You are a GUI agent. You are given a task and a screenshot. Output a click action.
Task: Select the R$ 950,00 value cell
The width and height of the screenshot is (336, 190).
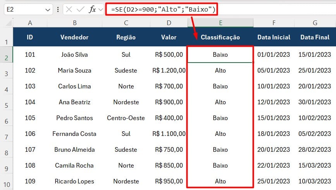coord(169,181)
